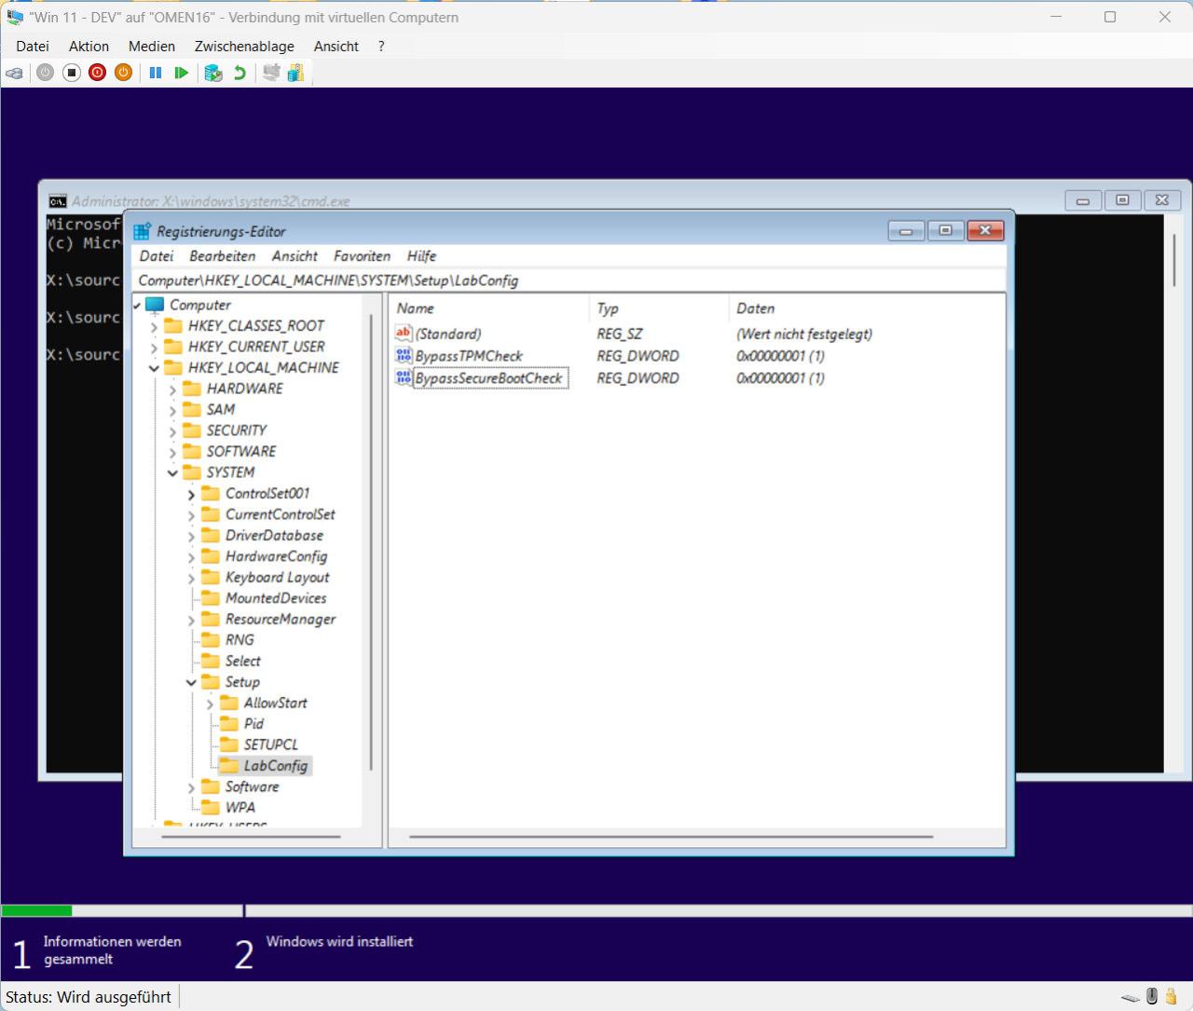Expand CurrentControlSet key

pyautogui.click(x=191, y=514)
